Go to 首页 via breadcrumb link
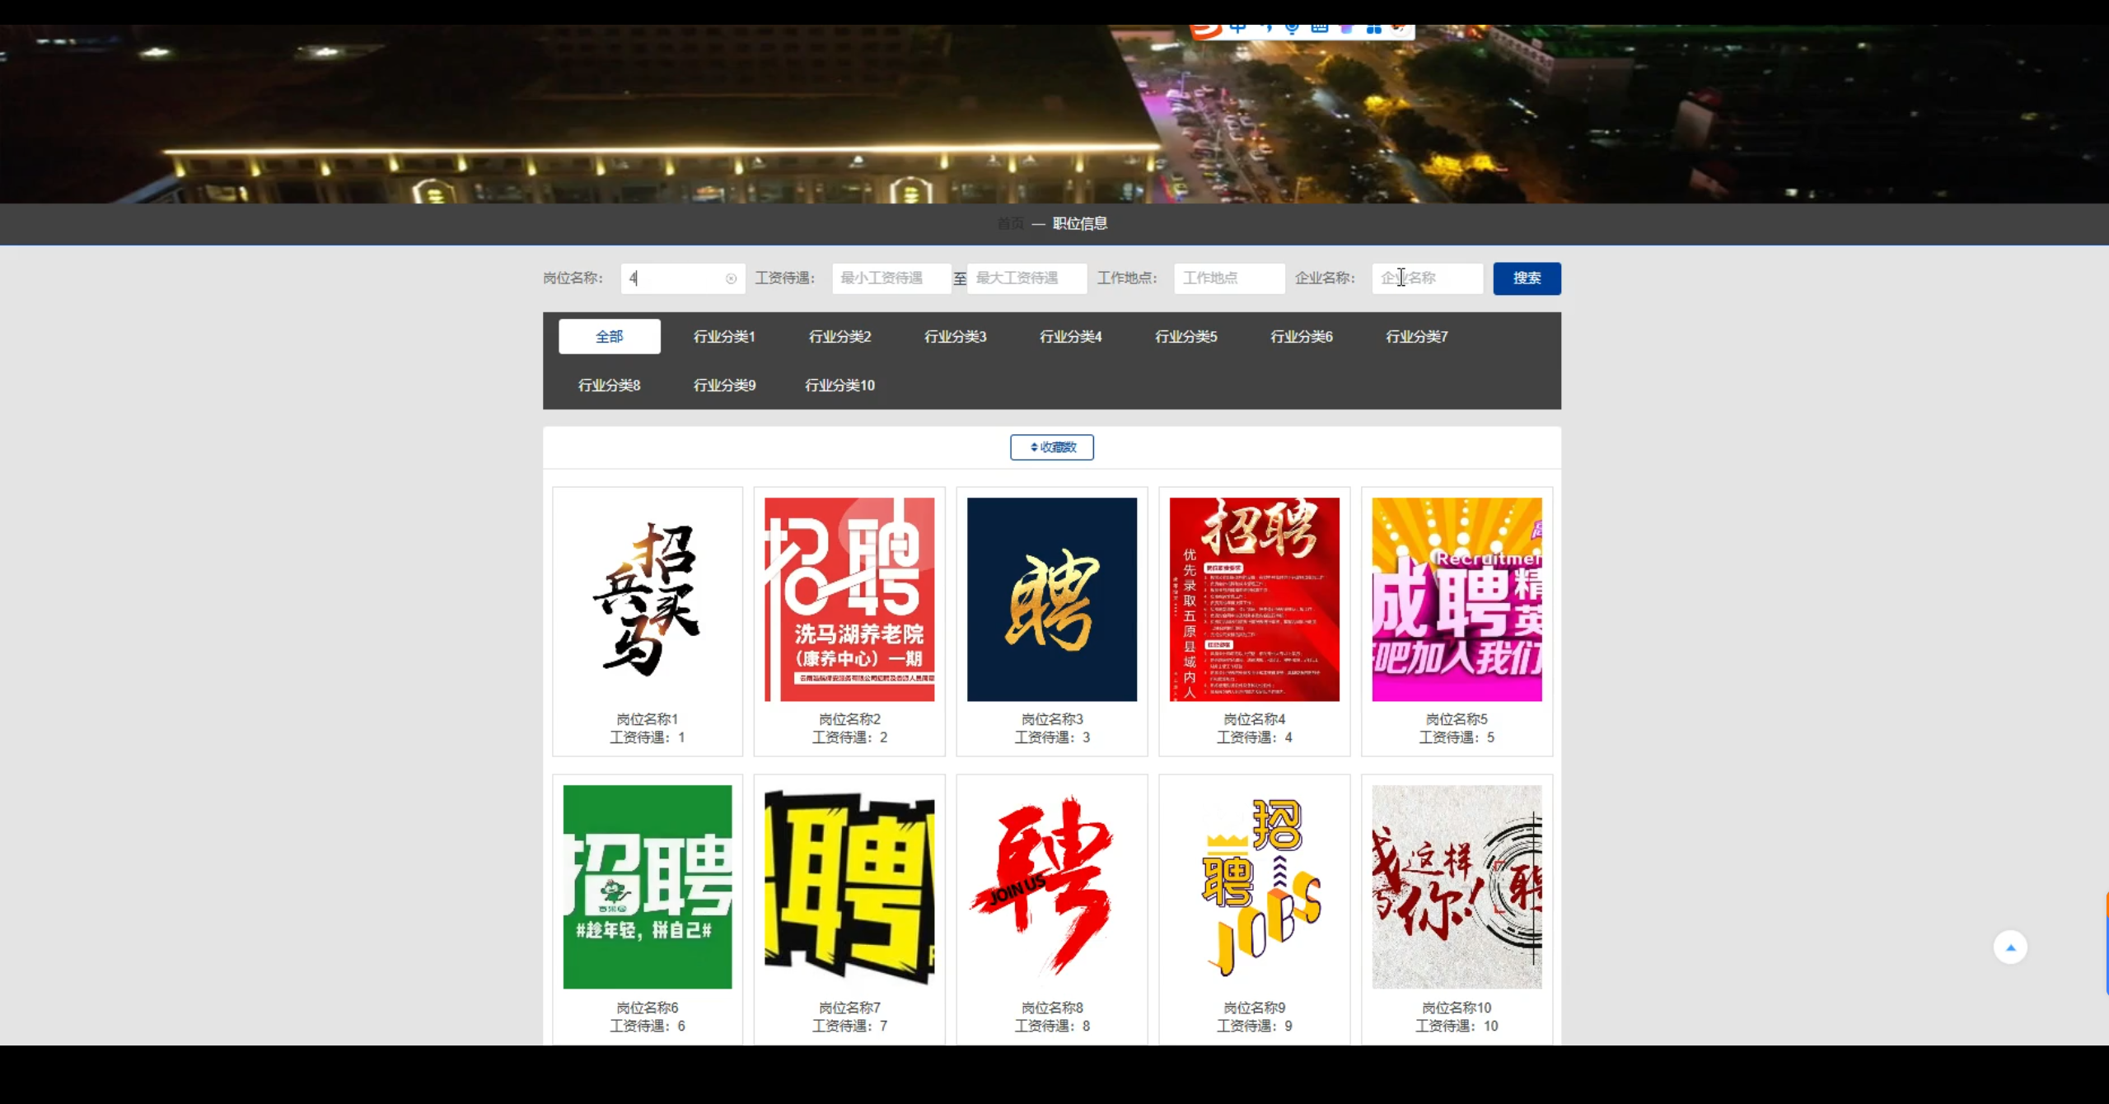 click(1010, 223)
